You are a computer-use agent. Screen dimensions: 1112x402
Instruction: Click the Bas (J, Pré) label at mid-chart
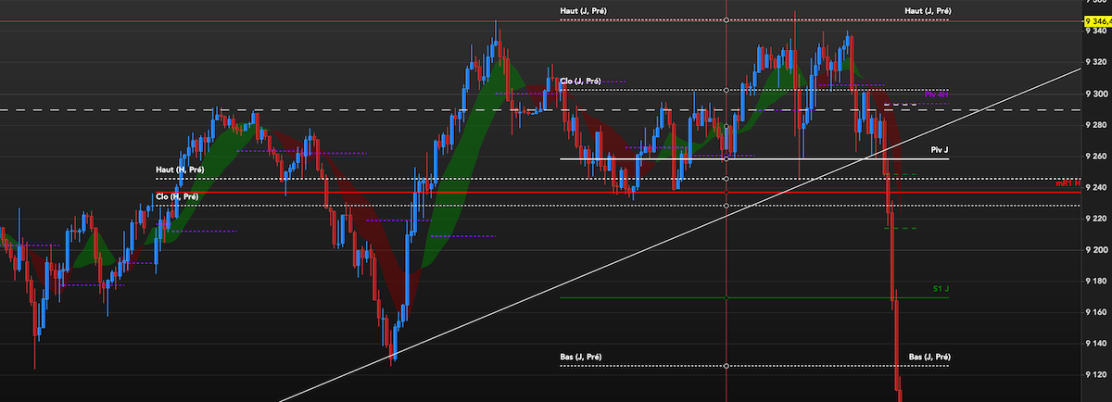pyautogui.click(x=581, y=357)
